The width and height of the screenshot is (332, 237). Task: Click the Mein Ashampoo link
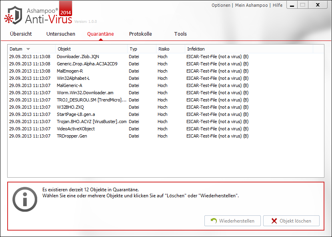pos(252,5)
